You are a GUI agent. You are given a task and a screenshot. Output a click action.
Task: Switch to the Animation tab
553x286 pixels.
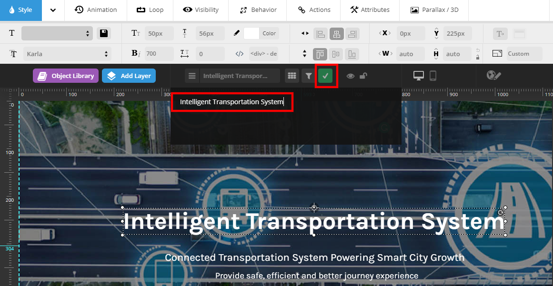pyautogui.click(x=96, y=10)
